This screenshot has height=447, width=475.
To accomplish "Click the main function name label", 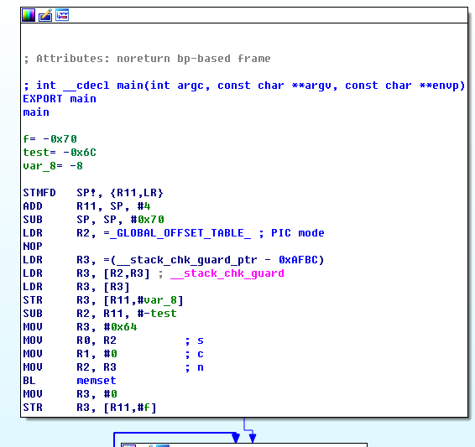I will point(36,112).
